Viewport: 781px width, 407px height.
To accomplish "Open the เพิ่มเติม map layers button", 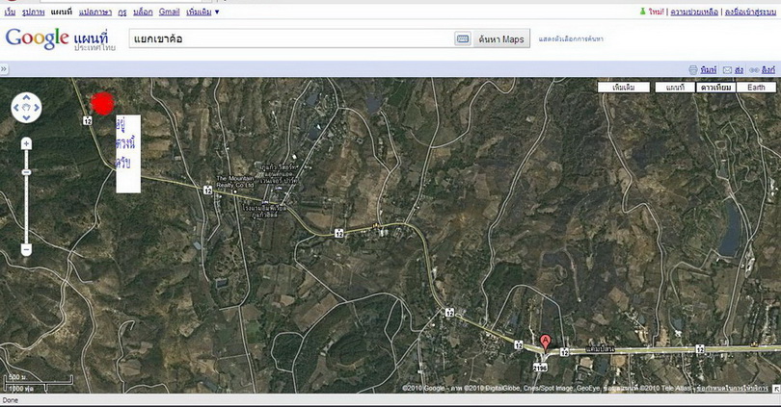I will click(624, 88).
